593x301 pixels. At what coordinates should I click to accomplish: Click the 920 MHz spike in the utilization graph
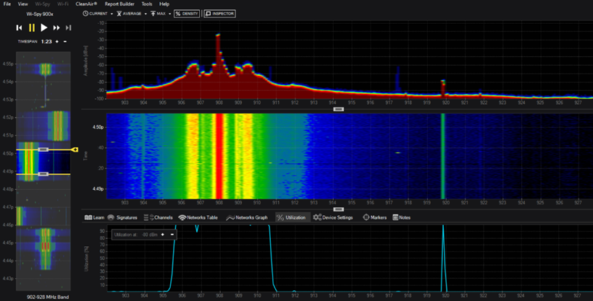443,258
